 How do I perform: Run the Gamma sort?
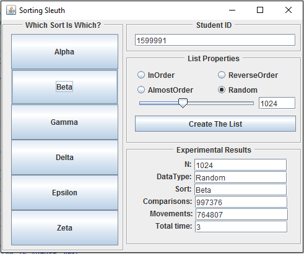(64, 122)
